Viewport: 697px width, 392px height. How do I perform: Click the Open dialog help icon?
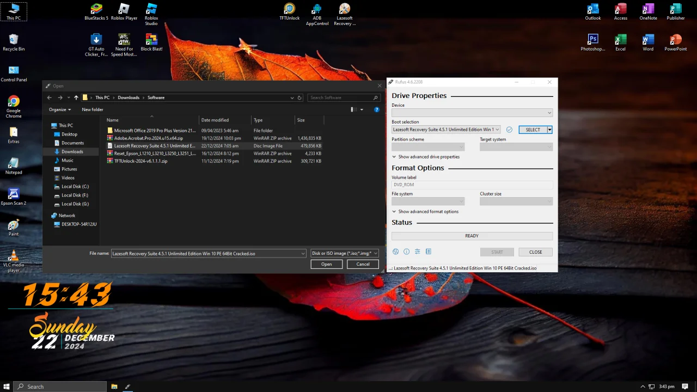click(x=376, y=109)
